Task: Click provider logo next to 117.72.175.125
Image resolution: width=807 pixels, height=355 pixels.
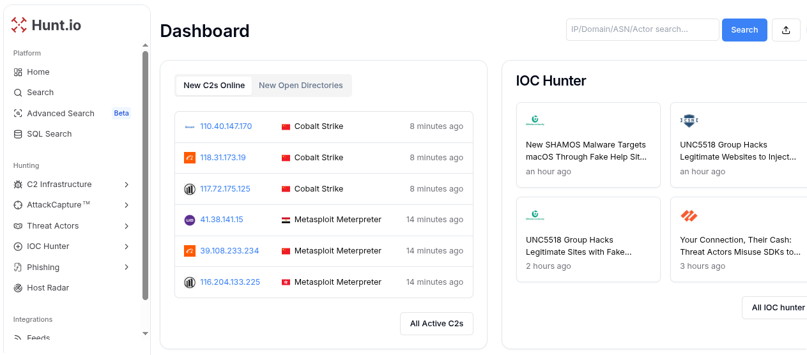Action: [190, 189]
